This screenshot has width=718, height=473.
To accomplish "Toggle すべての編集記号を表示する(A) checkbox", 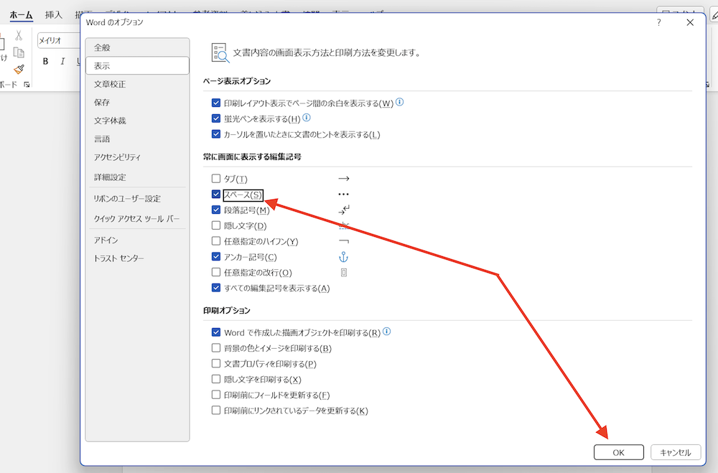I will coord(216,288).
